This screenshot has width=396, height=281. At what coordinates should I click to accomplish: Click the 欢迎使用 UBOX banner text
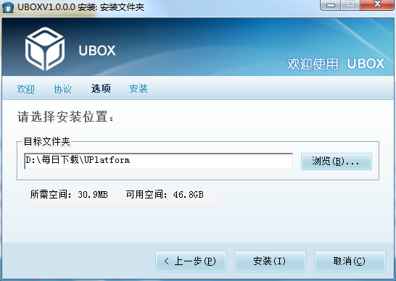coord(336,64)
